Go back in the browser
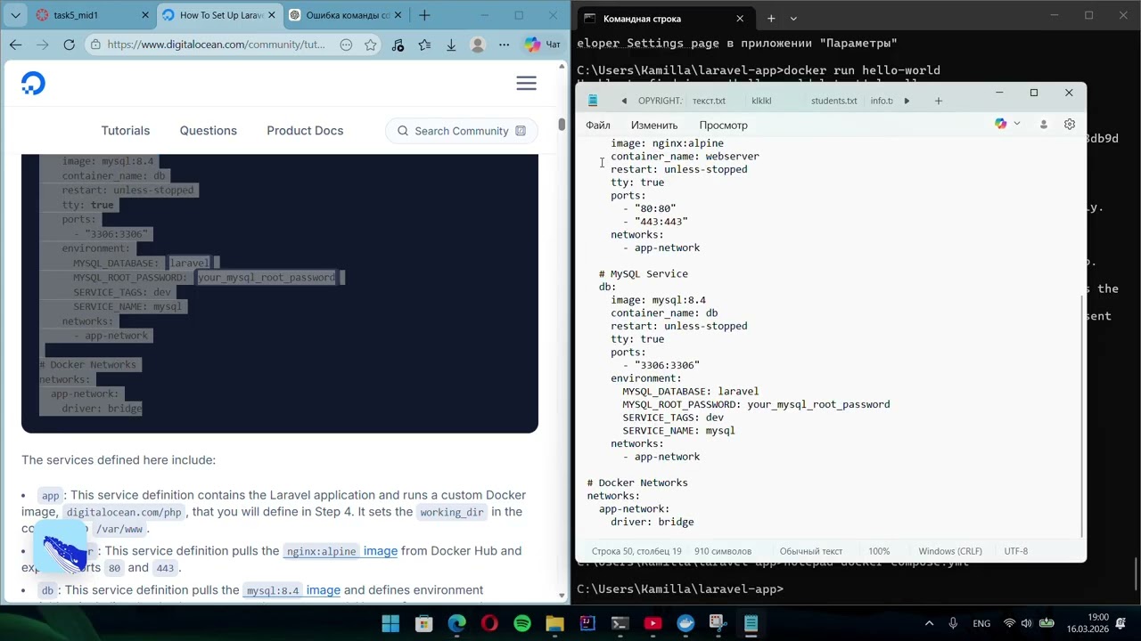 click(16, 45)
